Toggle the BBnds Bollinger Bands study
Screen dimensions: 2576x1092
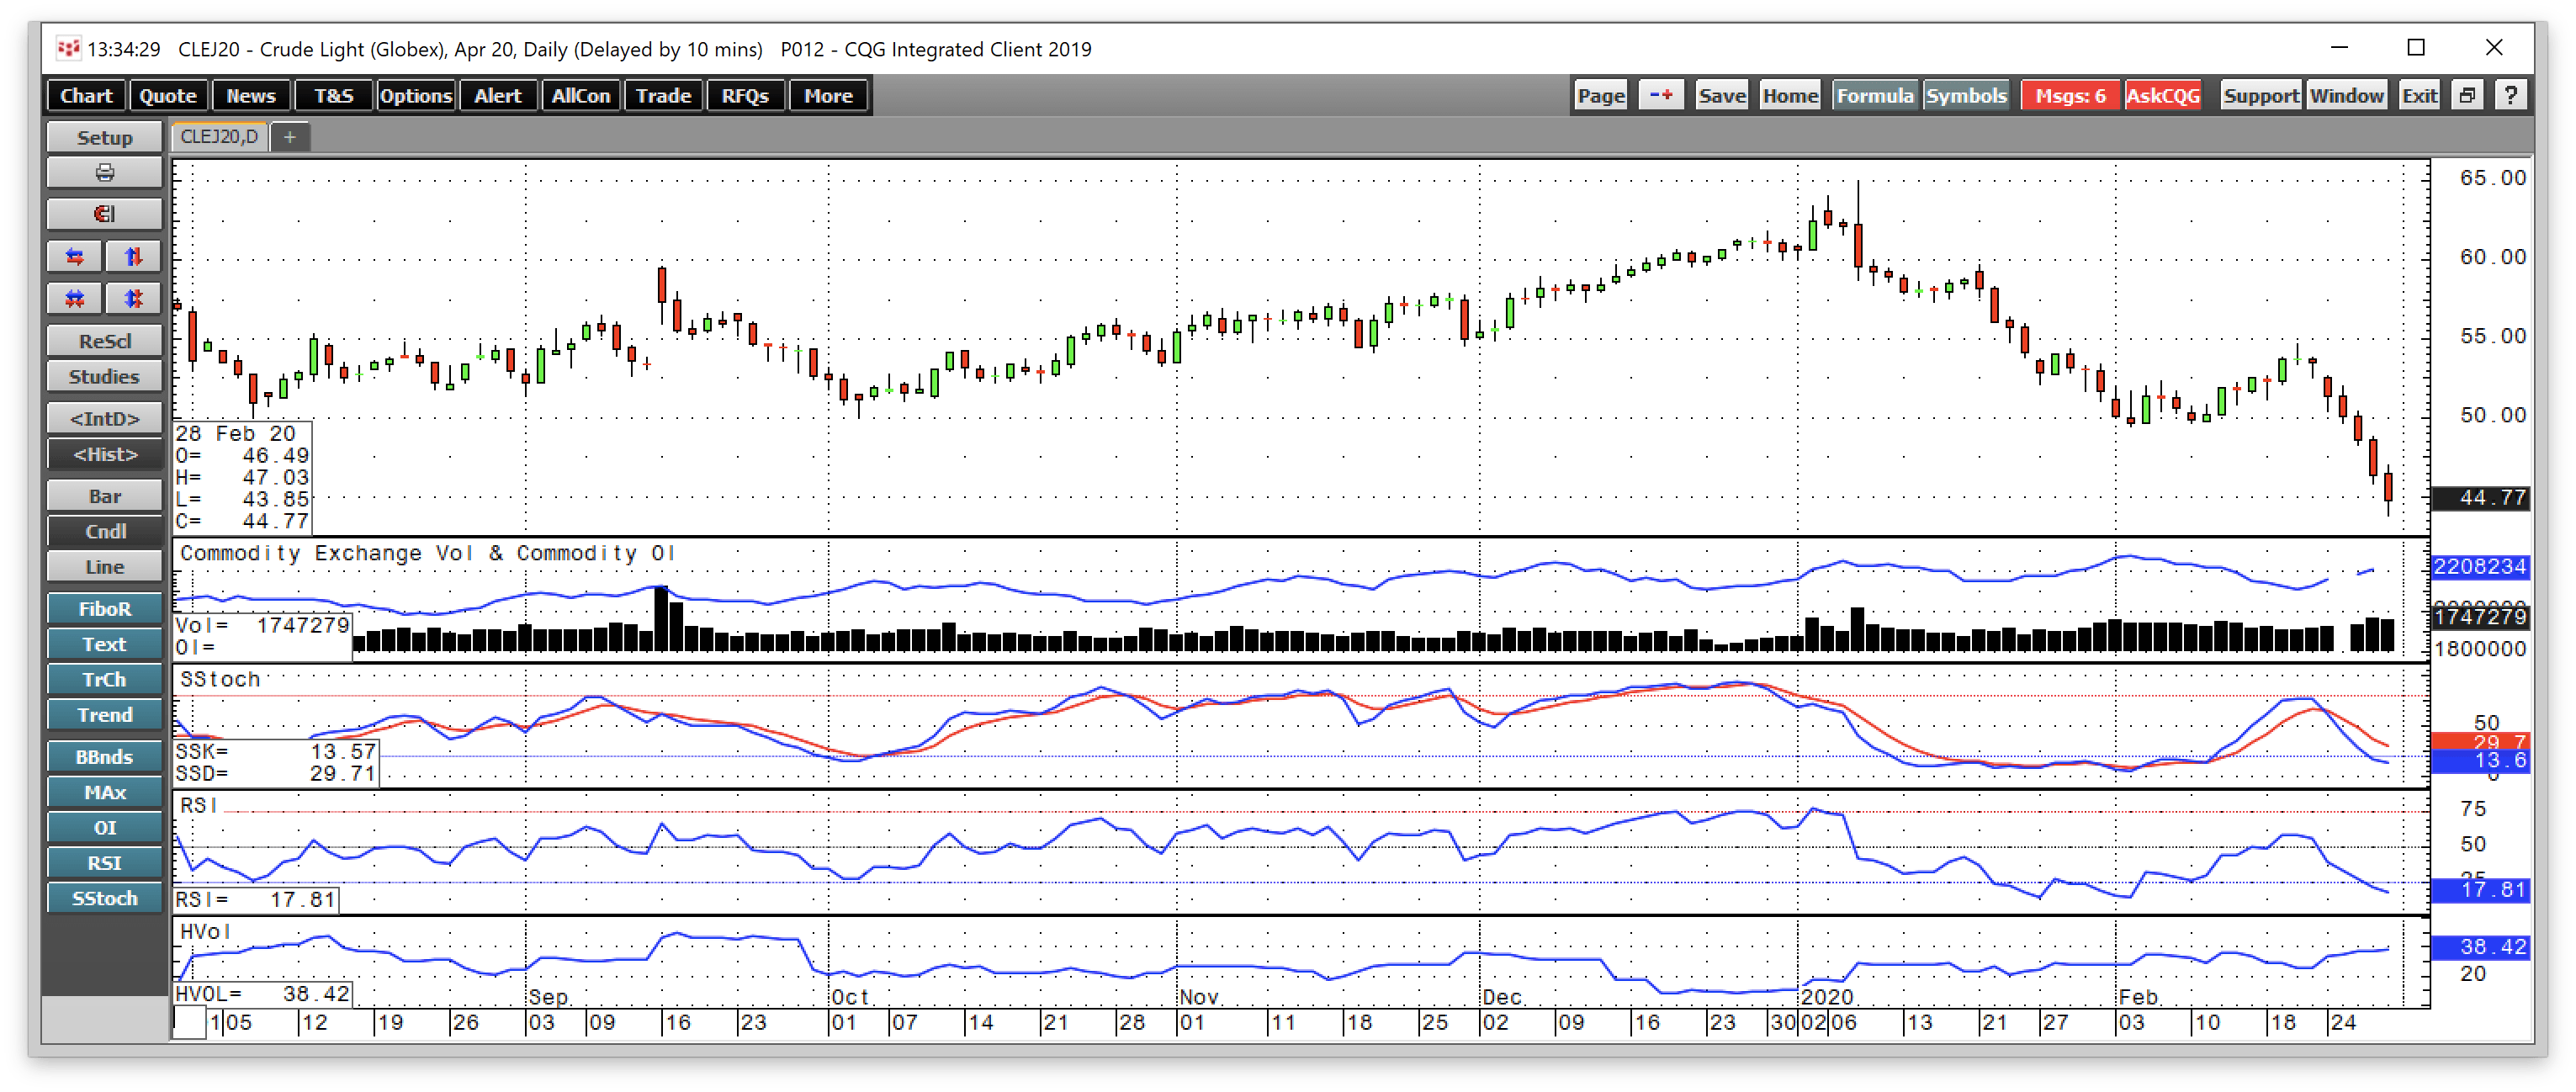(x=104, y=757)
